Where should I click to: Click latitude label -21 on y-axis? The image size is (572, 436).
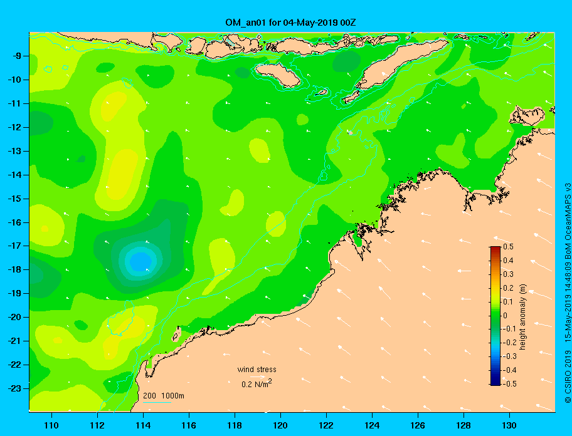click(14, 341)
